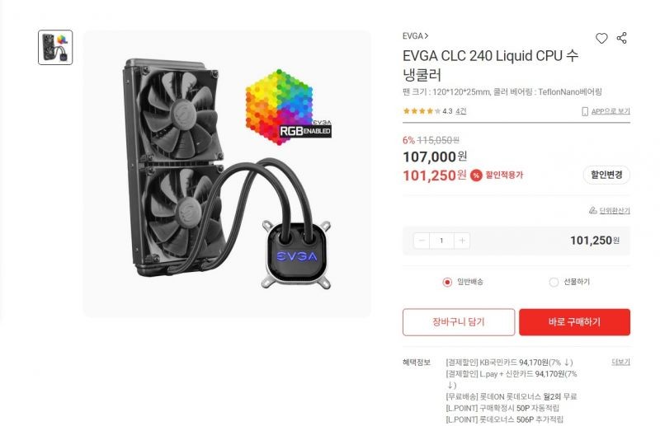
Task: Open the APP으로 보기 link
Action: (x=610, y=111)
